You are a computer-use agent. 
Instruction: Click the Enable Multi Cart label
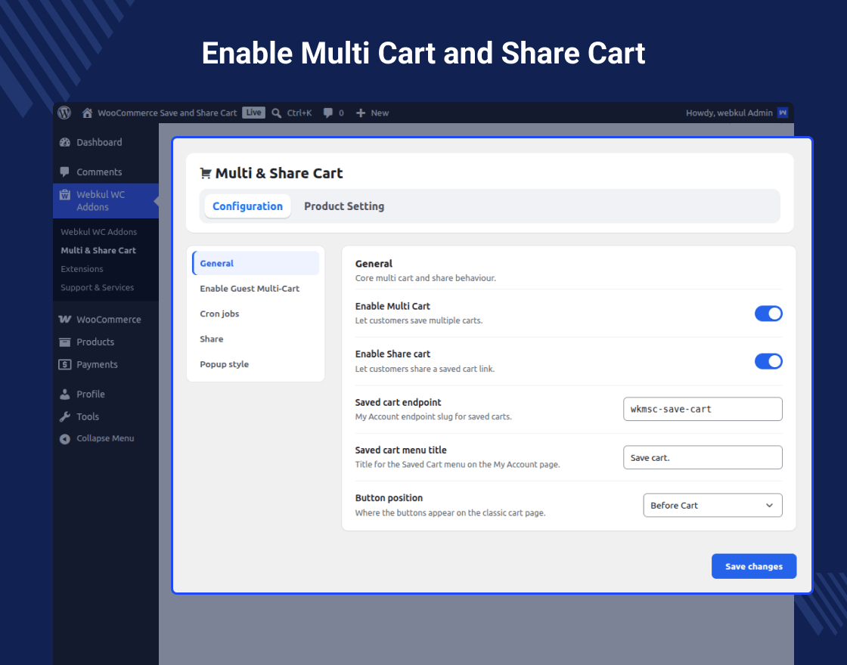pyautogui.click(x=392, y=306)
